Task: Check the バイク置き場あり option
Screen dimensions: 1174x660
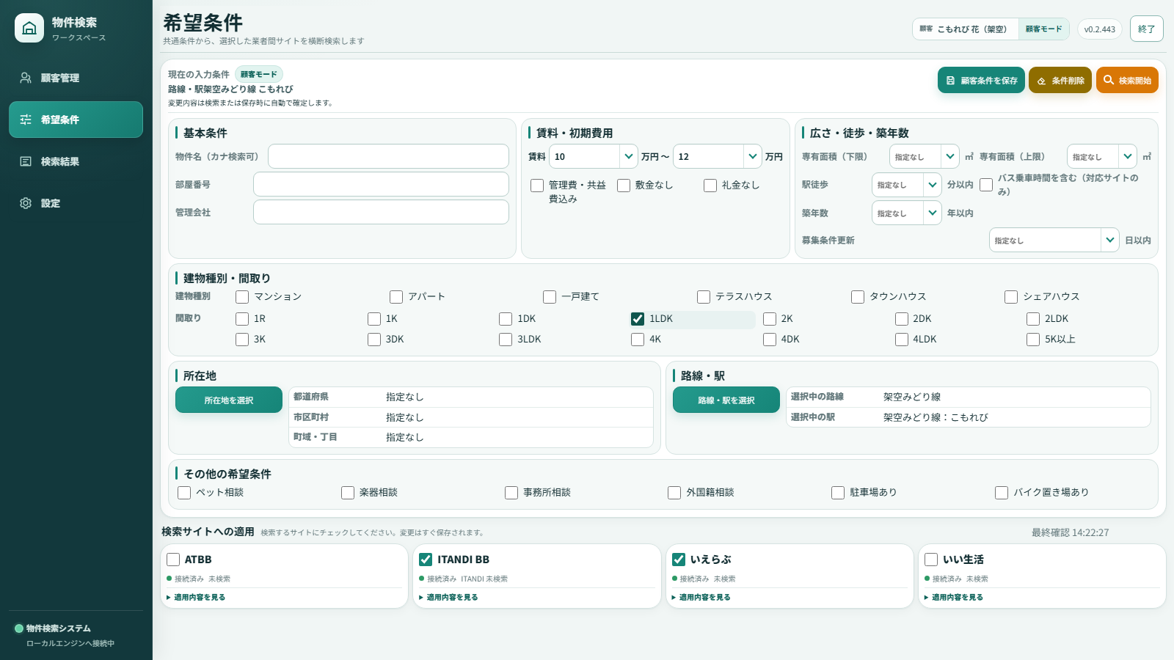Action: tap(1002, 493)
